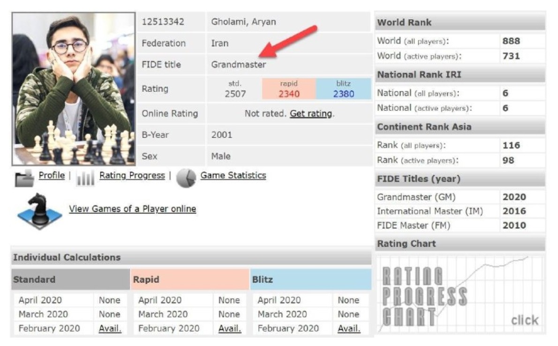This screenshot has height=346, width=558.
Task: Click World active players rank 731
Action: 511,56
